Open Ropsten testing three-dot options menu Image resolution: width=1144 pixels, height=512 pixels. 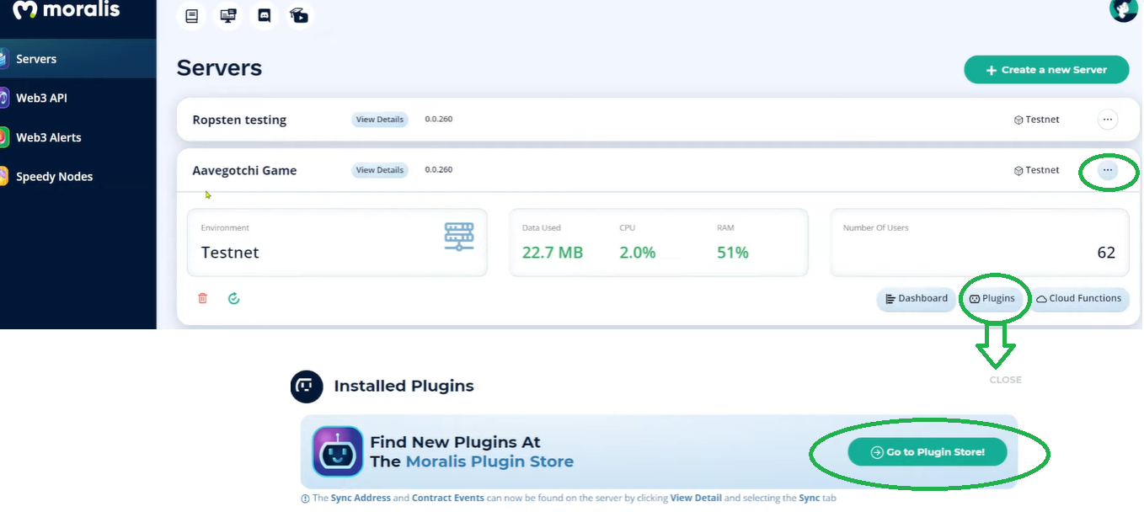[1108, 120]
